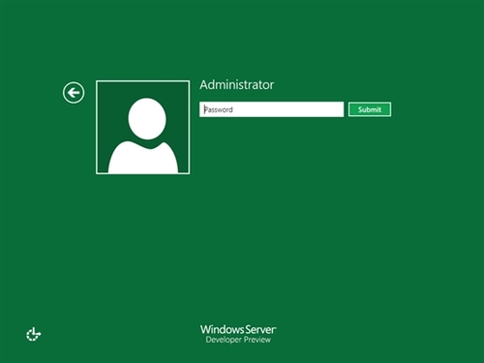Viewport: 484px width, 363px height.
Task: Click the Administrator profile tile border
Action: tap(142, 127)
